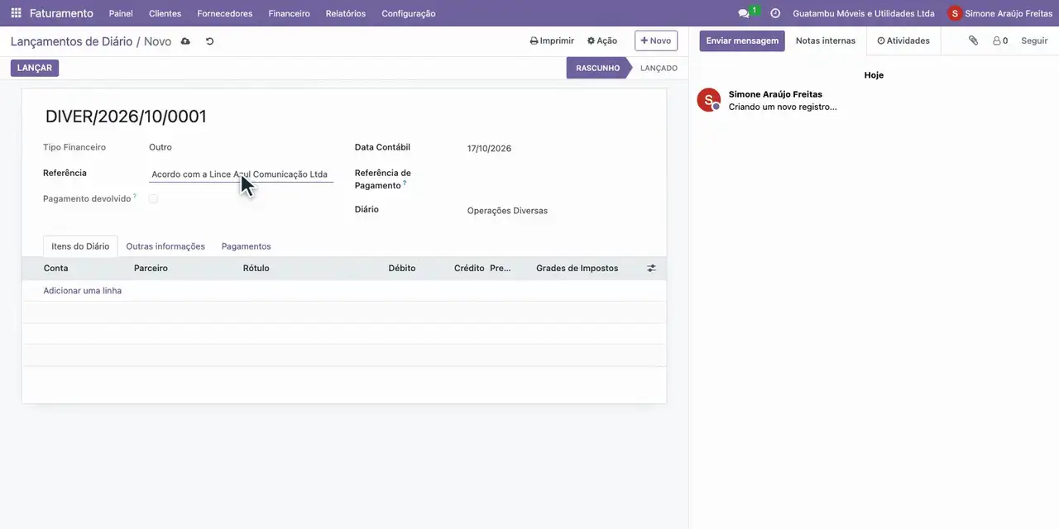The height and width of the screenshot is (529, 1059).
Task: Switch to Pagamentos tab
Action: tap(246, 246)
